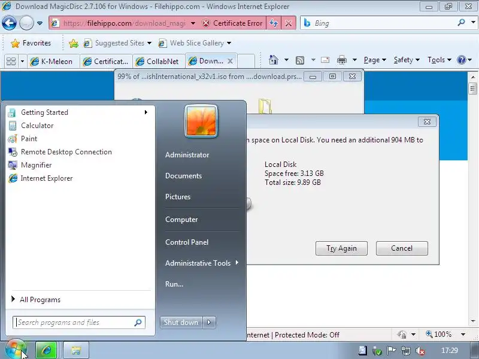Click Try Again in disk space dialog
479x359 pixels.
pyautogui.click(x=341, y=248)
